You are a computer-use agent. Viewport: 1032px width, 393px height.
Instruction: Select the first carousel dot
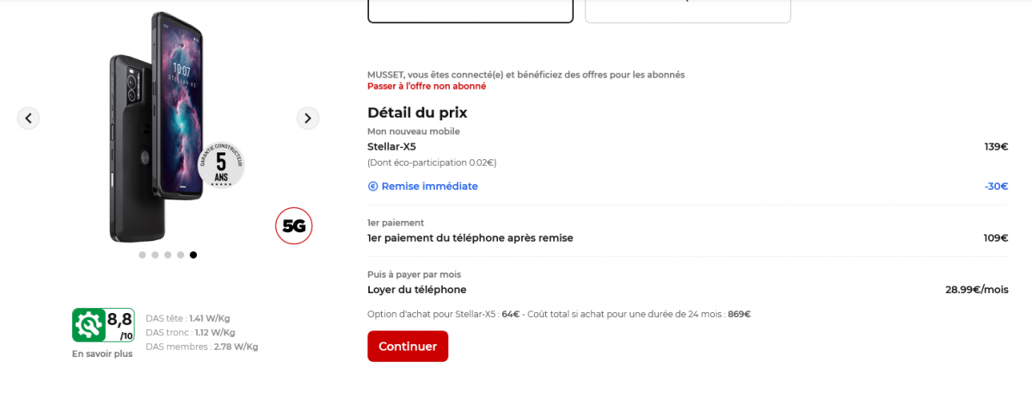[143, 255]
